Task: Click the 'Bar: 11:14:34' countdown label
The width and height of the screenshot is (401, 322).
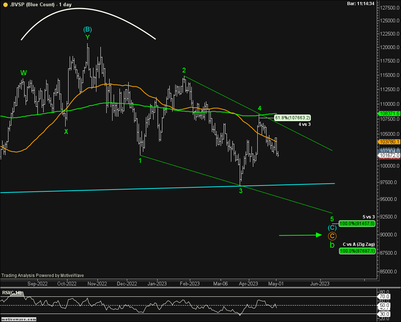Action: tap(361, 4)
